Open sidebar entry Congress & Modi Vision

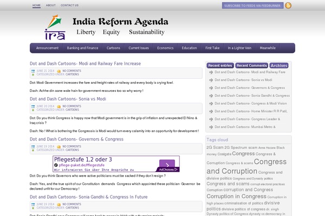pos(251,103)
